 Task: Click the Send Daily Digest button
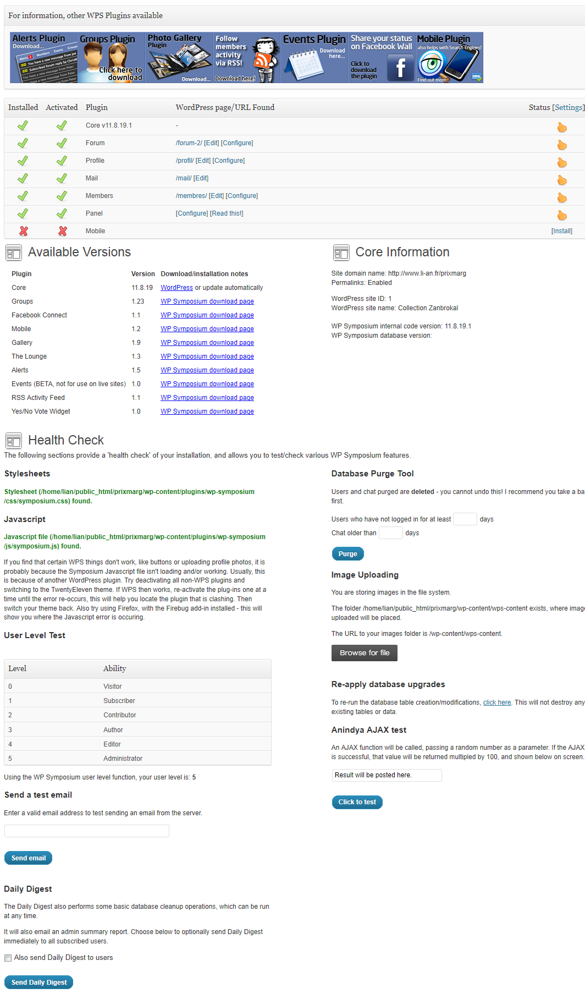39,982
